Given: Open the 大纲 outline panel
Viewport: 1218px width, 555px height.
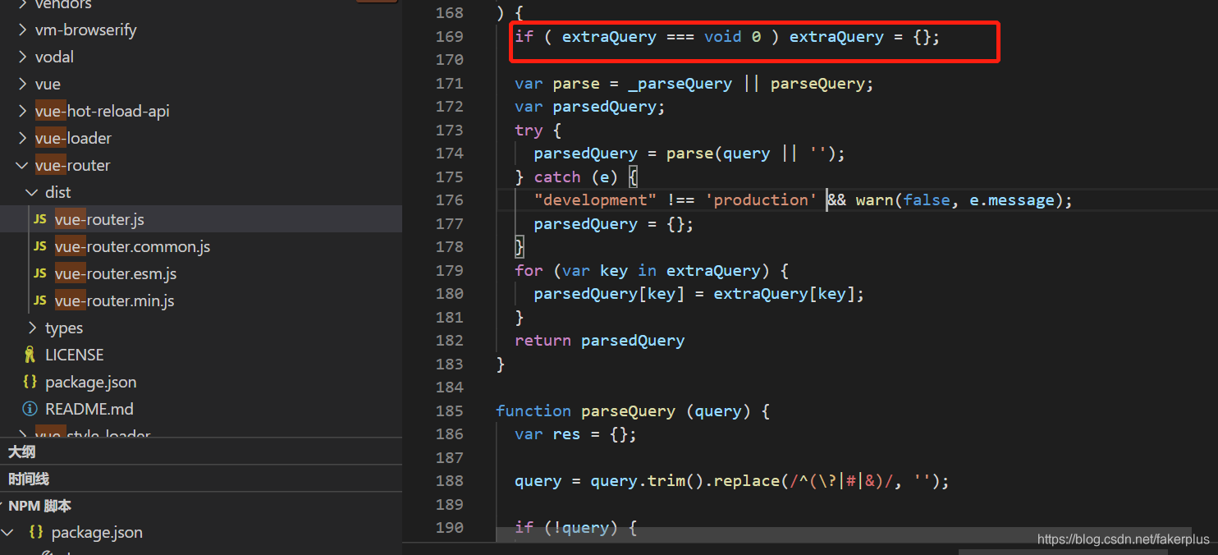Looking at the screenshot, I should pos(201,452).
